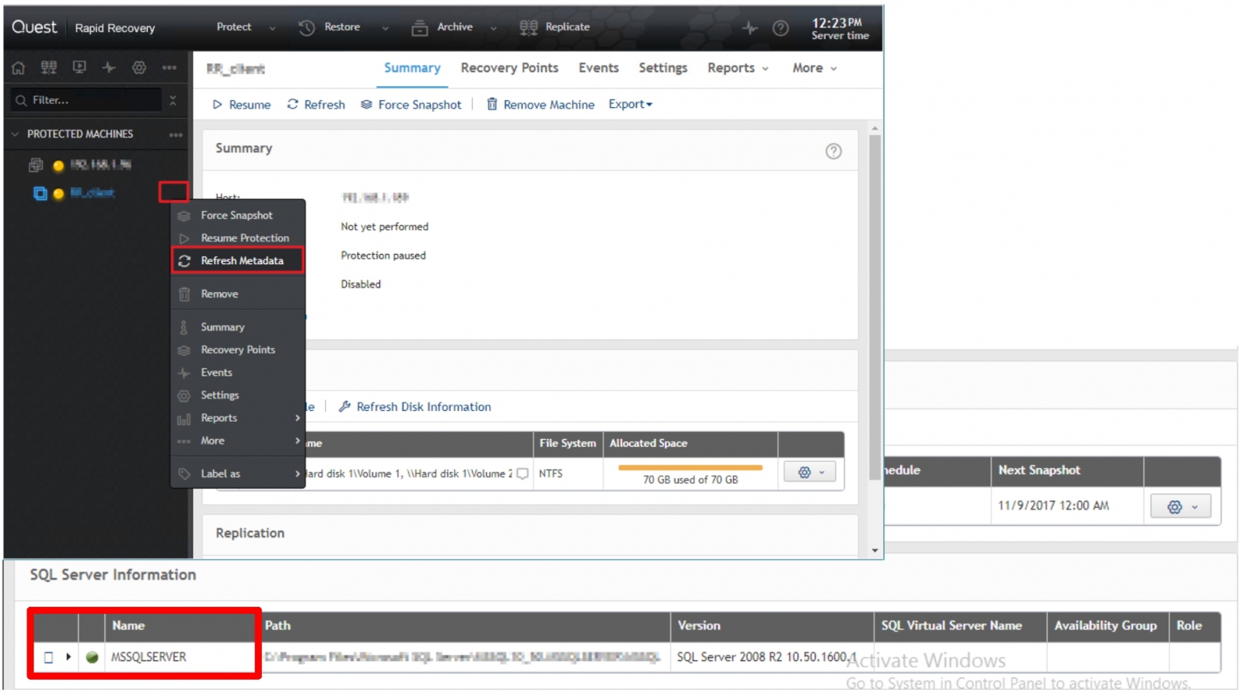The height and width of the screenshot is (693, 1244).
Task: Switch to the Summary tab
Action: (x=412, y=68)
